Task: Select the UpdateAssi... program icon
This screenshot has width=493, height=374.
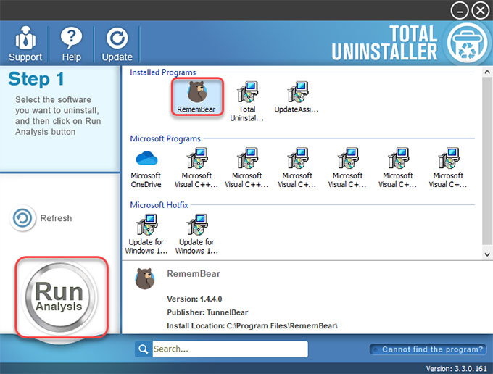Action: (x=297, y=97)
